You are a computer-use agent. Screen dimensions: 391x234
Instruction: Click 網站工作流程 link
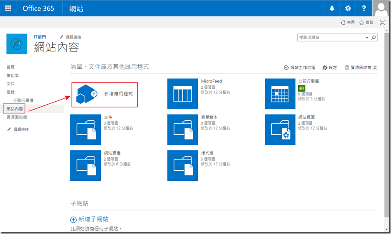299,67
